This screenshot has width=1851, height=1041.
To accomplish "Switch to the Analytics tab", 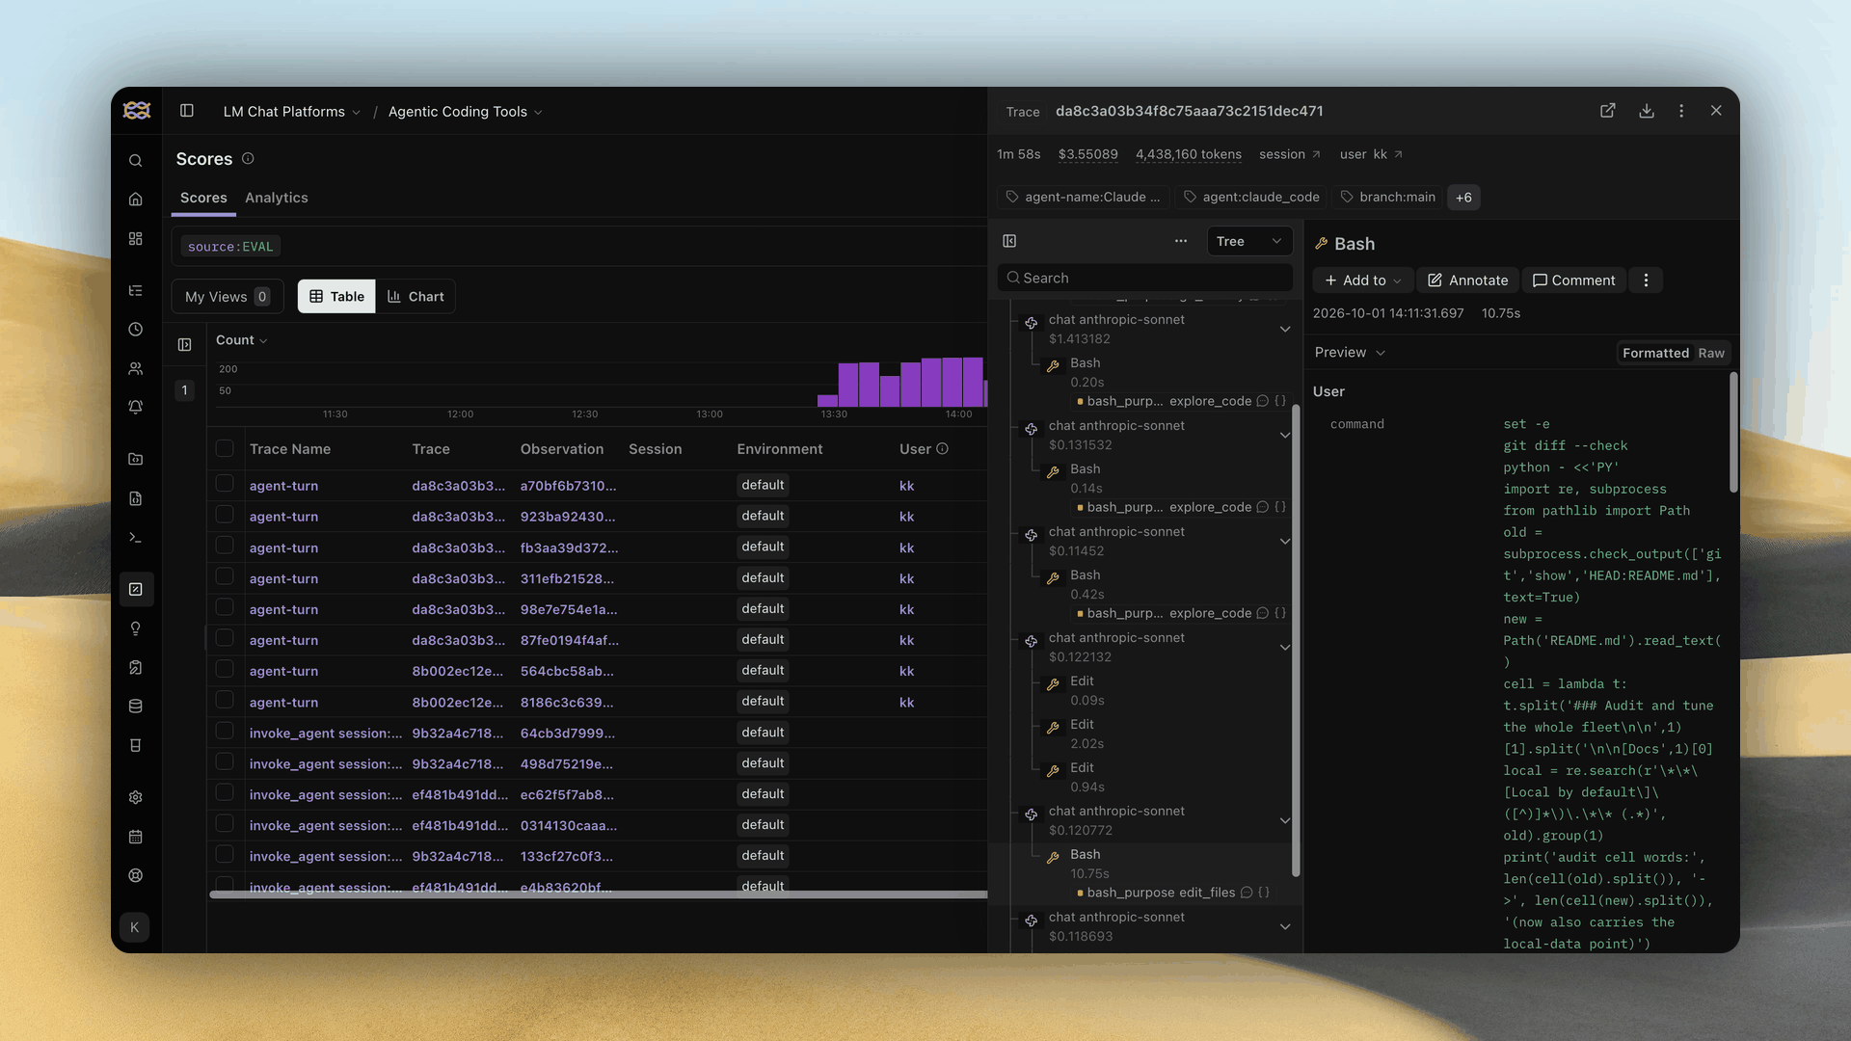I will 277,198.
